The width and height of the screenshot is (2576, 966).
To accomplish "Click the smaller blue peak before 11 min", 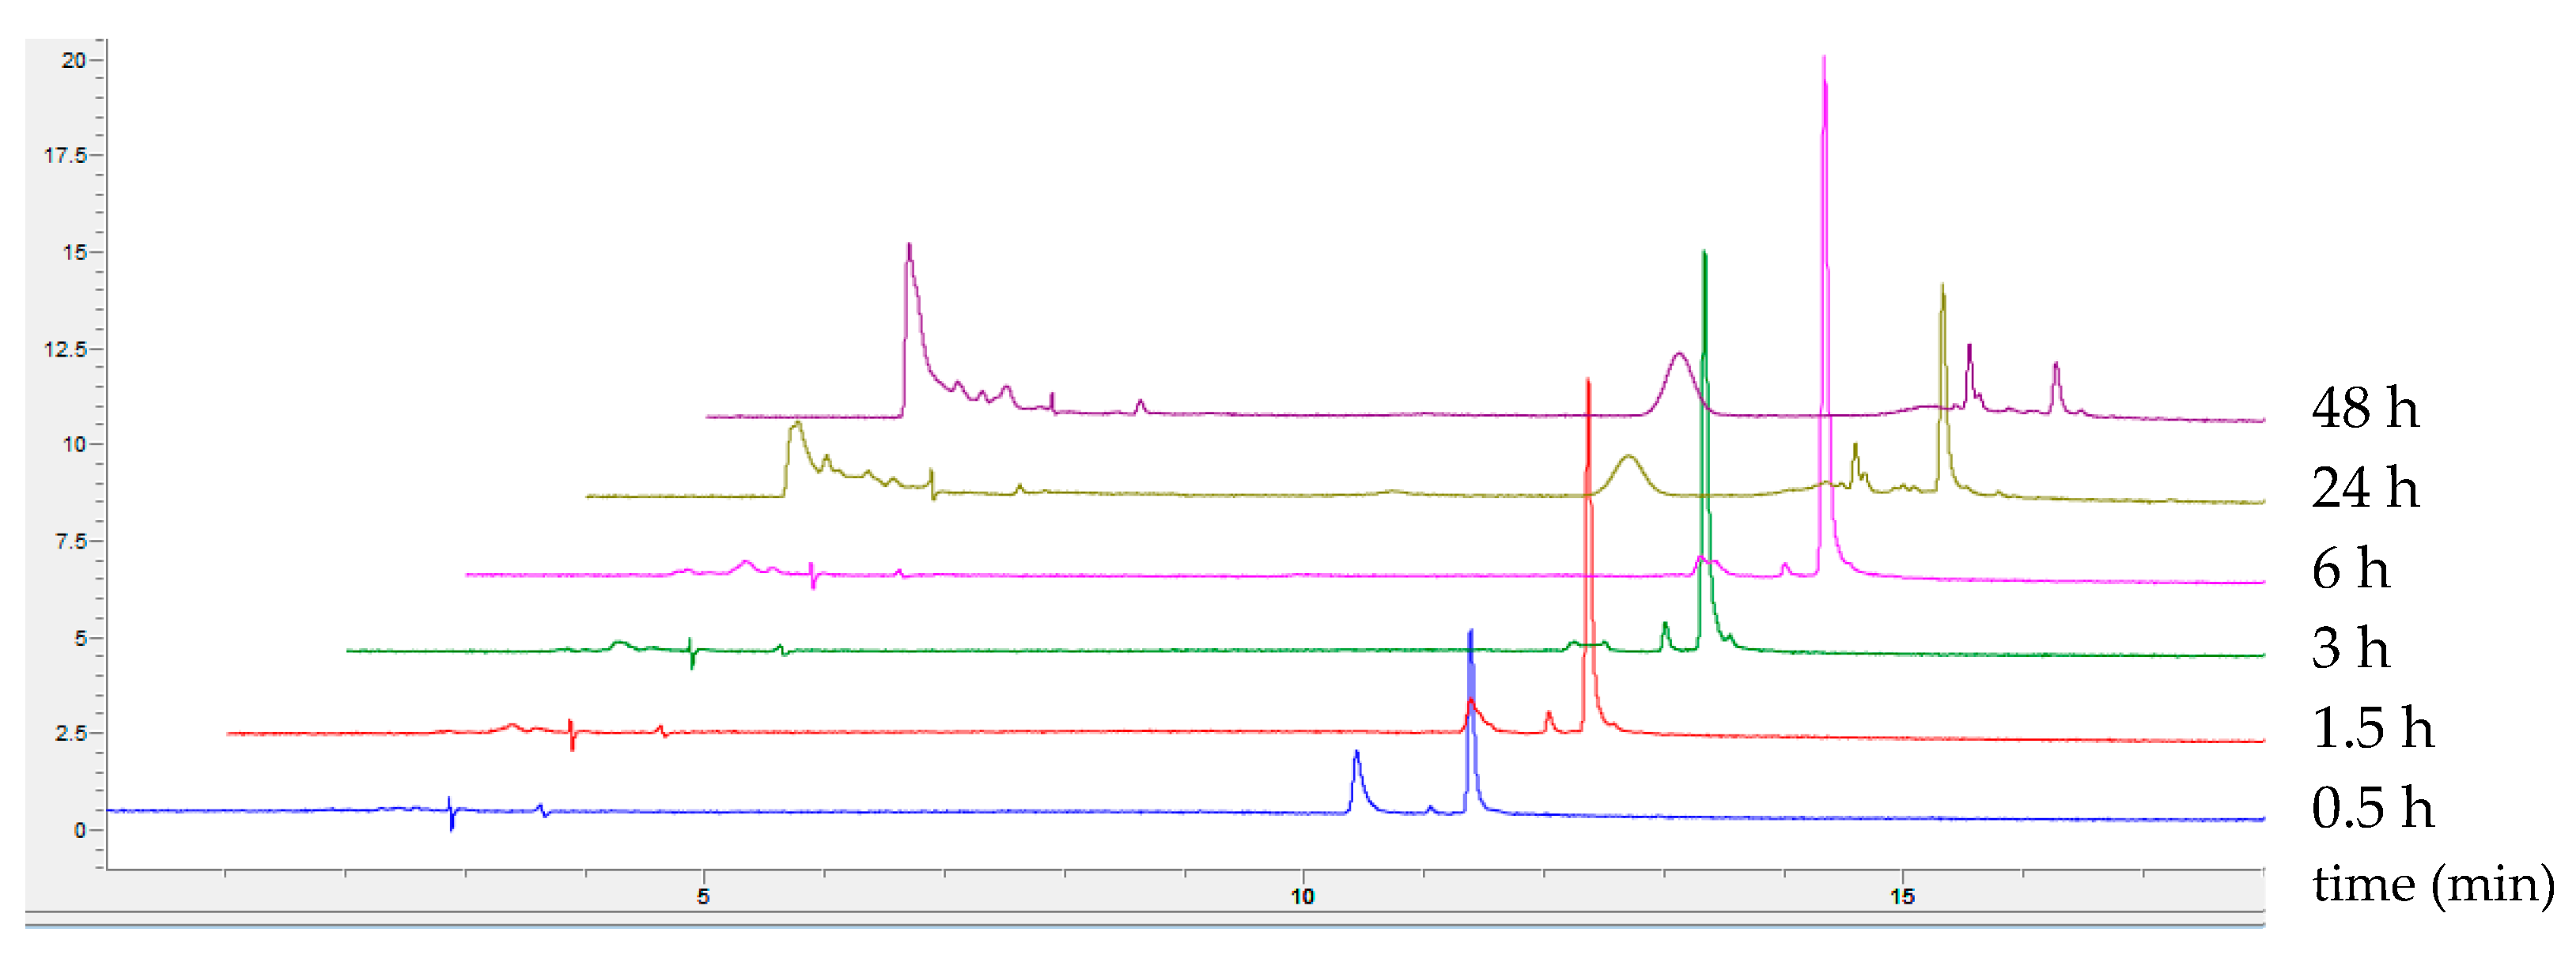I will (x=1357, y=780).
